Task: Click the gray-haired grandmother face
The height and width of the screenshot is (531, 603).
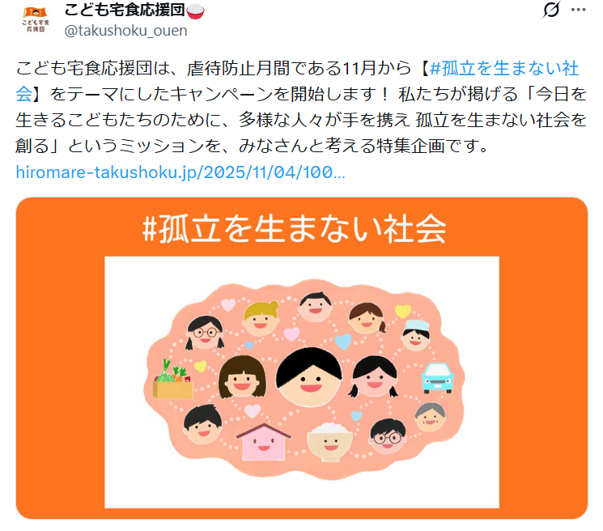Action: point(431,417)
